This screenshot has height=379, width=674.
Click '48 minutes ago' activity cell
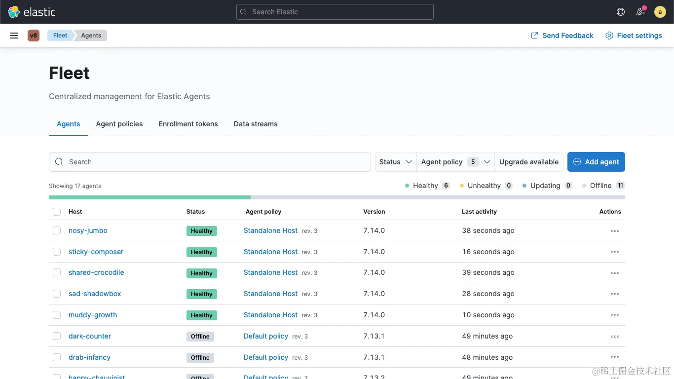pos(487,357)
